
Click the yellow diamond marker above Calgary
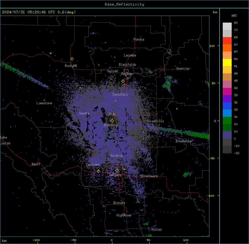point(117,171)
